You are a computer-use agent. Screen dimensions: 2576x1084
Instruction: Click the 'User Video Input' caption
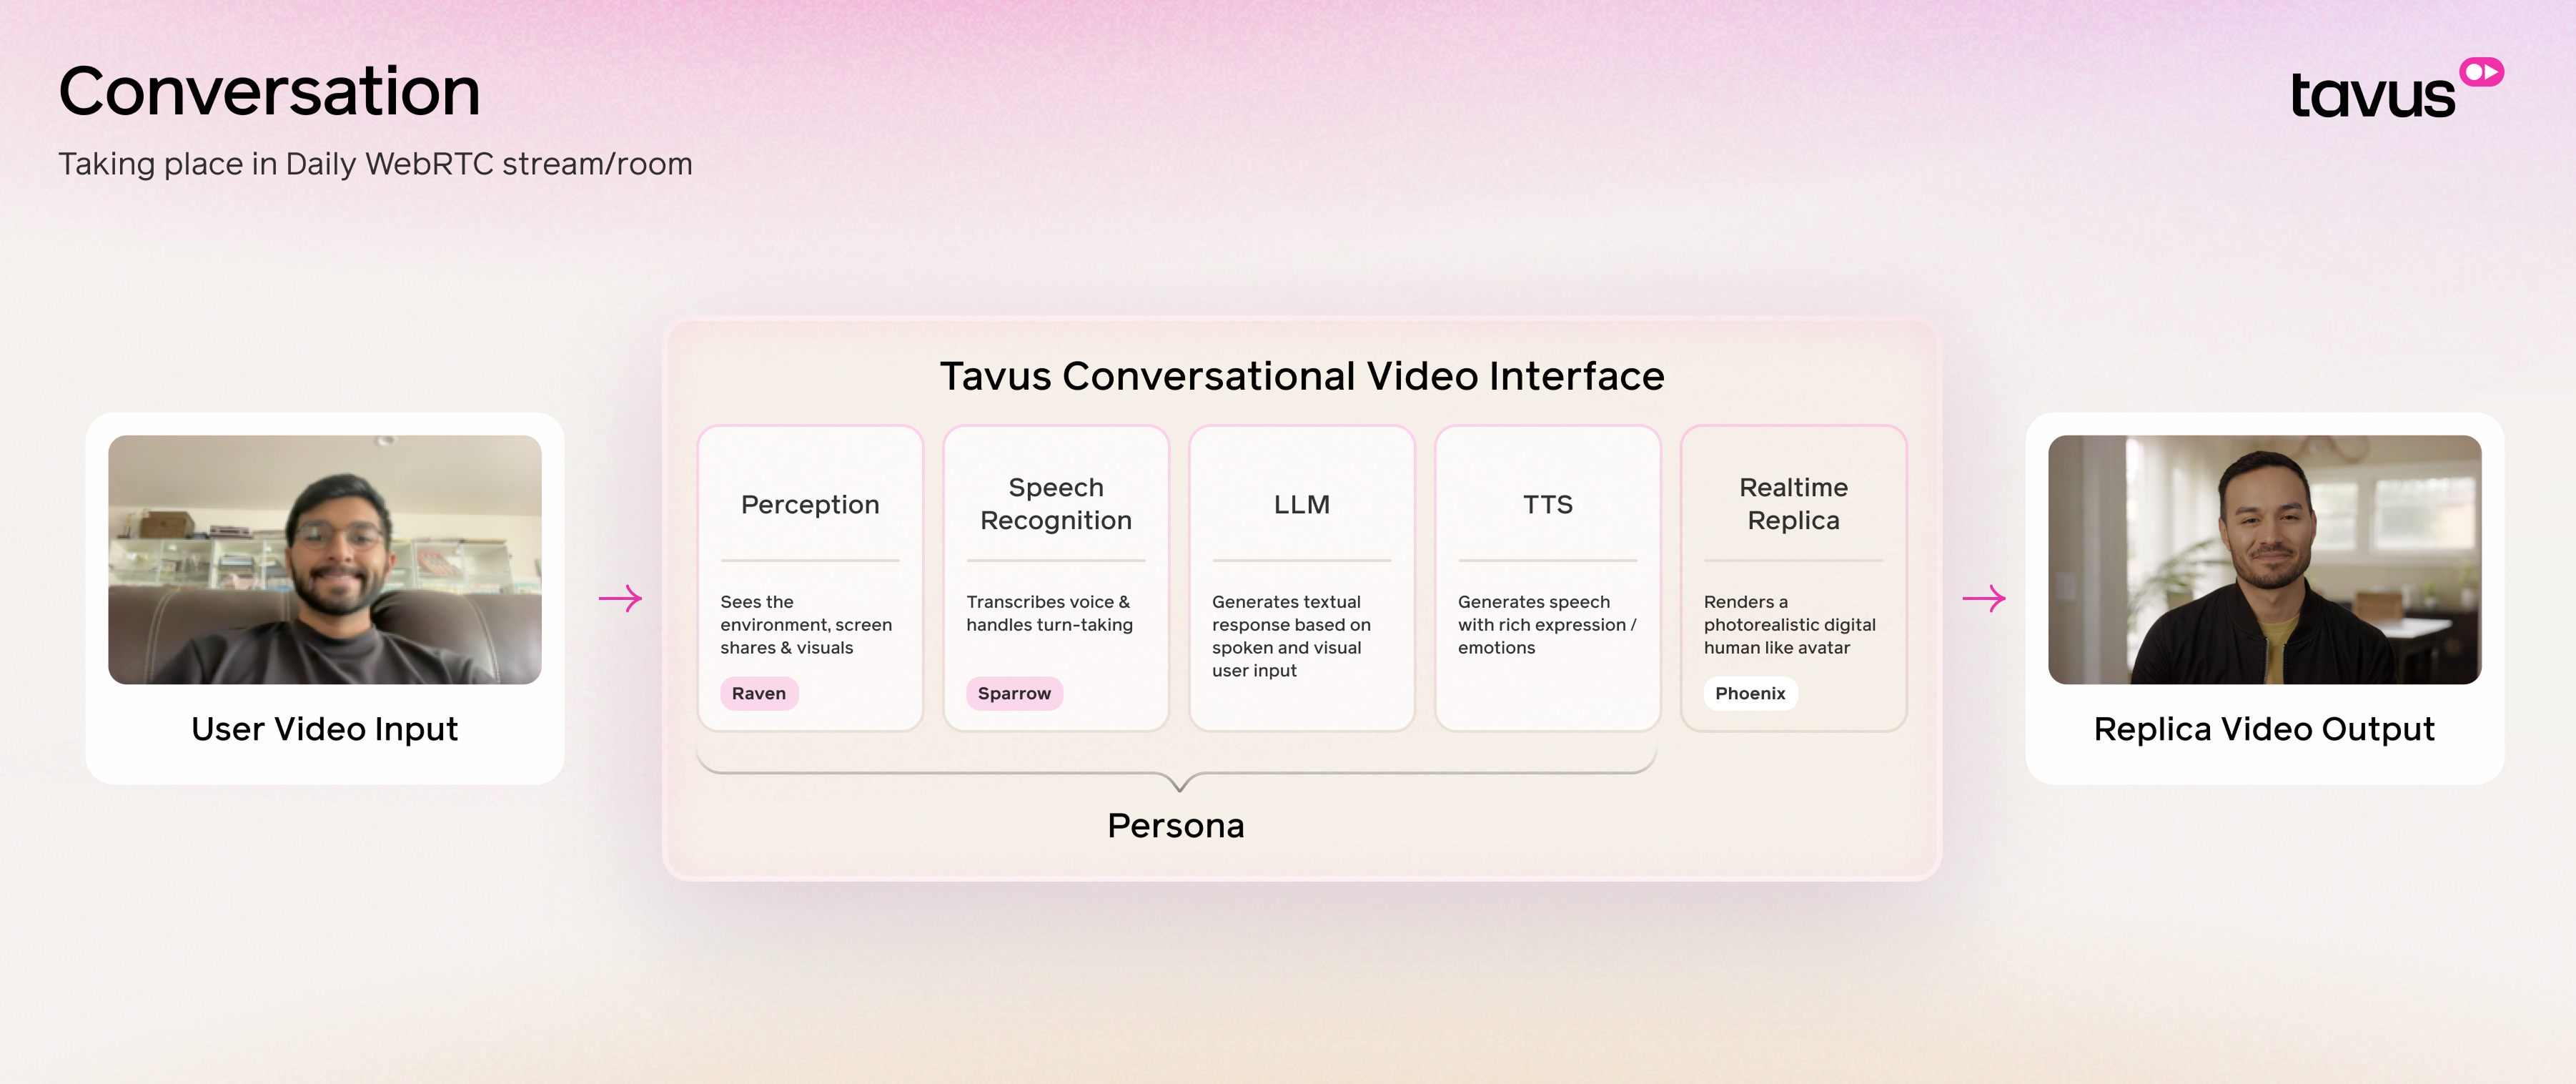pyautogui.click(x=325, y=729)
